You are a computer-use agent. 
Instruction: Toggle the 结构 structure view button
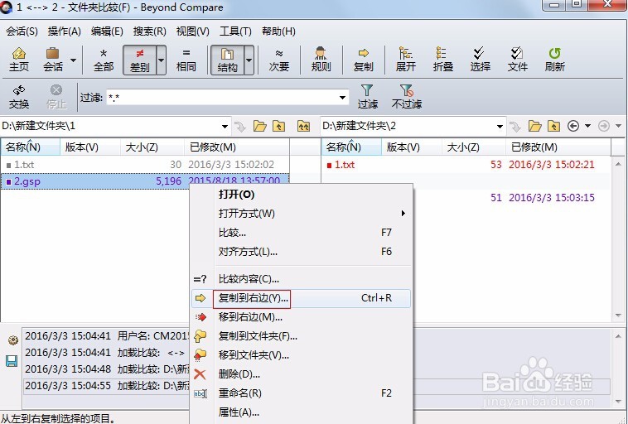pos(228,60)
